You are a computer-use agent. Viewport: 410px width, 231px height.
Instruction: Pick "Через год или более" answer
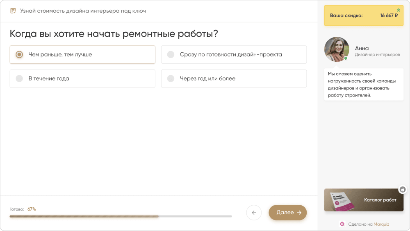[x=171, y=78]
